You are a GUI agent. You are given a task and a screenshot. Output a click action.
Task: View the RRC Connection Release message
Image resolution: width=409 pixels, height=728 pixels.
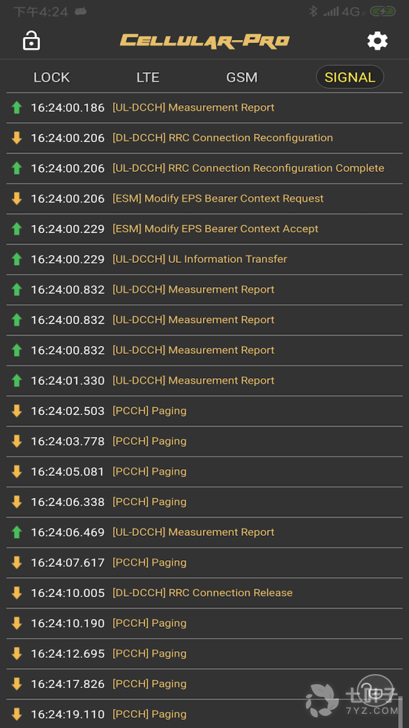(x=202, y=593)
